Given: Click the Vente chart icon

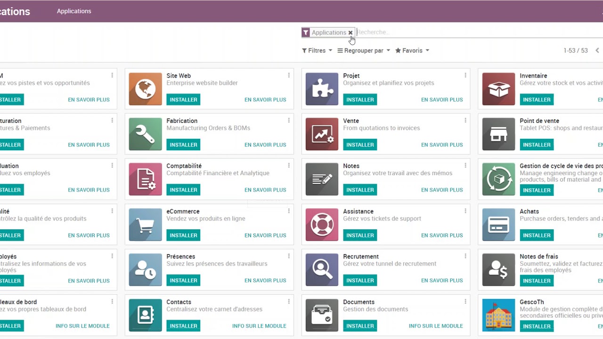Looking at the screenshot, I should (322, 134).
